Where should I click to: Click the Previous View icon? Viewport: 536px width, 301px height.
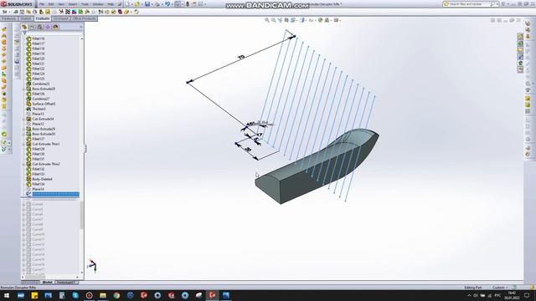(x=280, y=20)
